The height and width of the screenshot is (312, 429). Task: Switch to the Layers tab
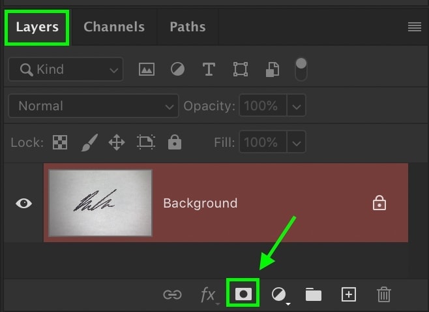coord(37,27)
